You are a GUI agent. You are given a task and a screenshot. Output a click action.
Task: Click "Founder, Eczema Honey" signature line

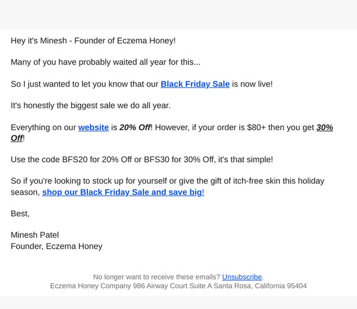pos(57,246)
